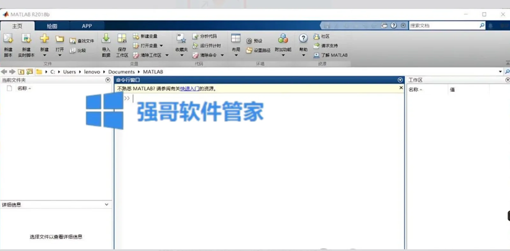Go forward in folder history
Screen dimensions: 510x251
tap(12, 72)
